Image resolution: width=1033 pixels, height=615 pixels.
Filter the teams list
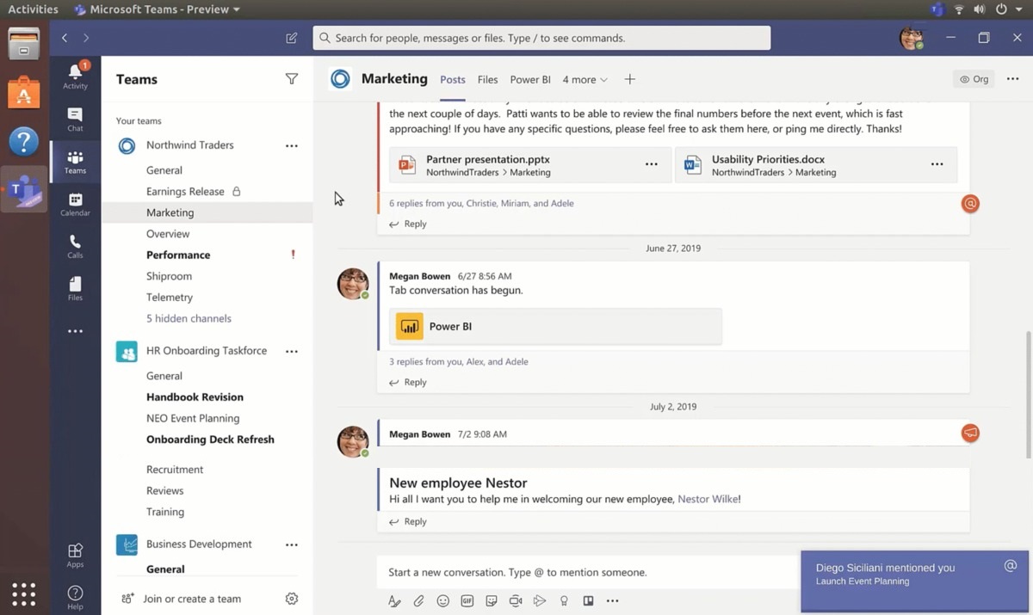tap(292, 79)
